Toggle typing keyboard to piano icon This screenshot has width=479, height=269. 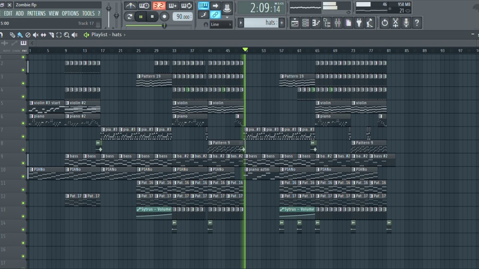click(204, 6)
